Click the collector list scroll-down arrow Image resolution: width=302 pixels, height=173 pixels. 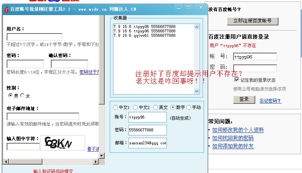point(197,91)
